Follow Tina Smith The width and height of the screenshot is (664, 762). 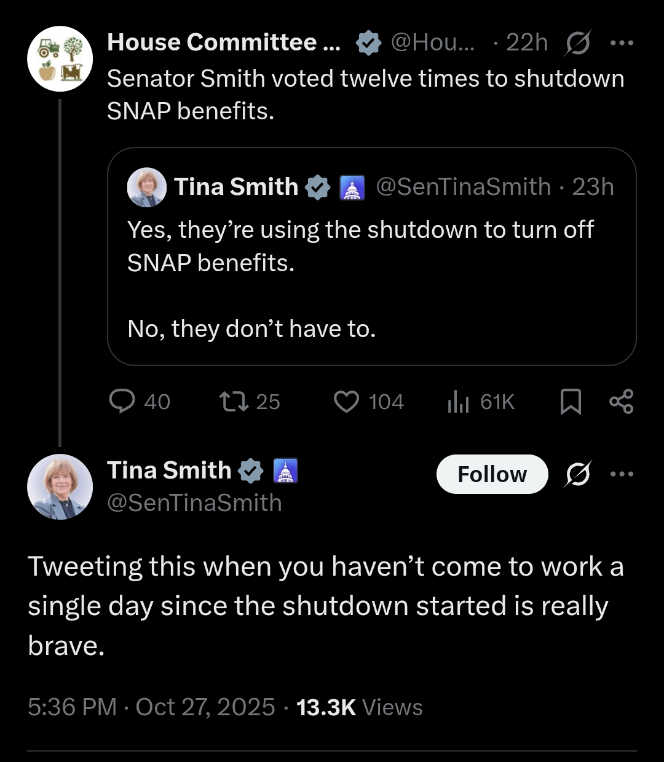(492, 474)
